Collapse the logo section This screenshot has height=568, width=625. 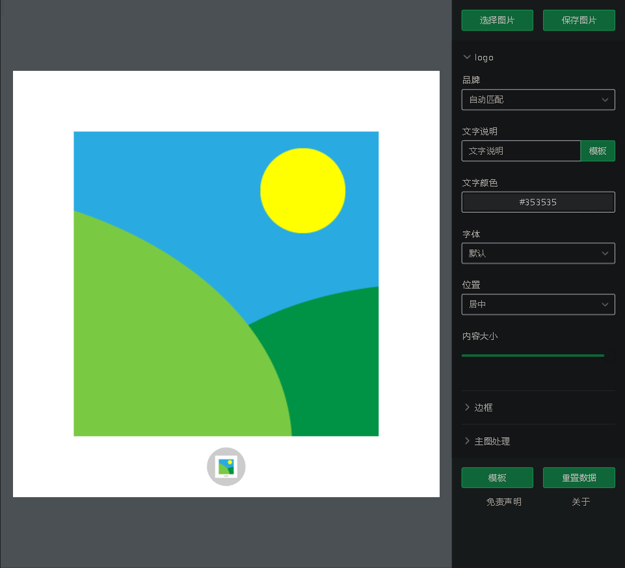[x=478, y=57]
